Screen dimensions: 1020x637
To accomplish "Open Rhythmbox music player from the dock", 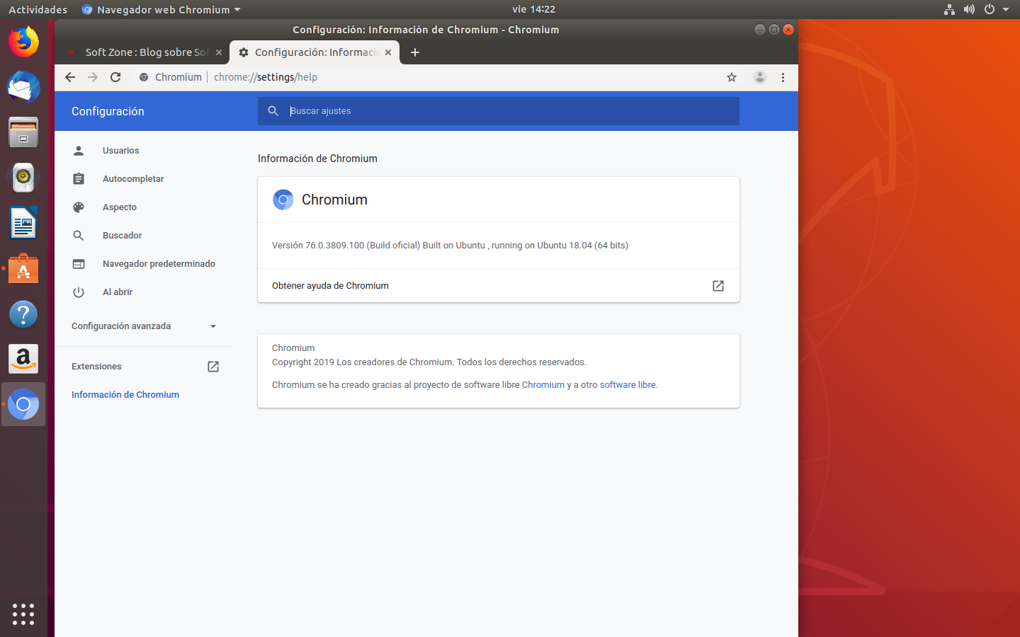I will 23,178.
